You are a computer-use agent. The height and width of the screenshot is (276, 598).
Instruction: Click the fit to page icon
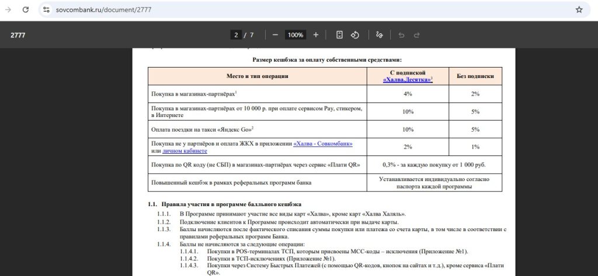[x=339, y=35]
